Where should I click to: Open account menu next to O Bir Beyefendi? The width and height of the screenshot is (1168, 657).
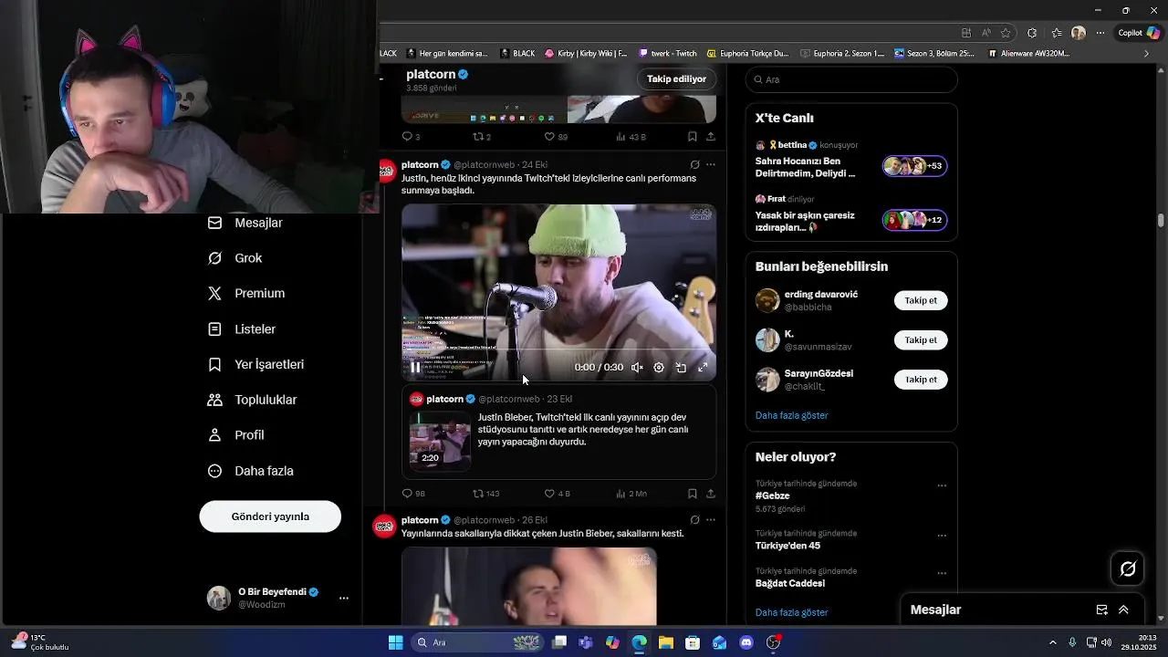pyautogui.click(x=344, y=599)
